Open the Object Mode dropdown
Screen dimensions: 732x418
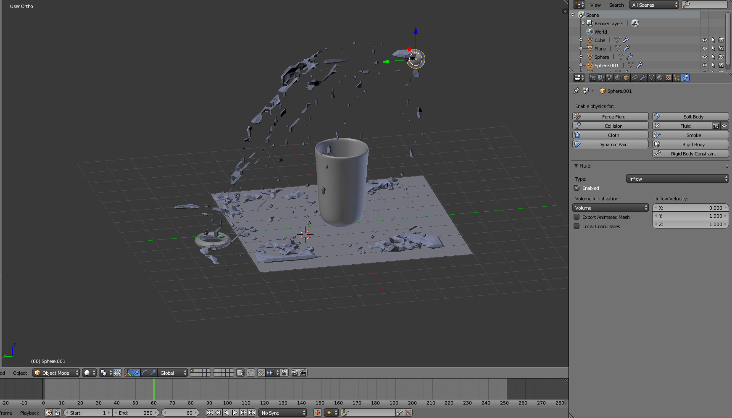pos(56,373)
